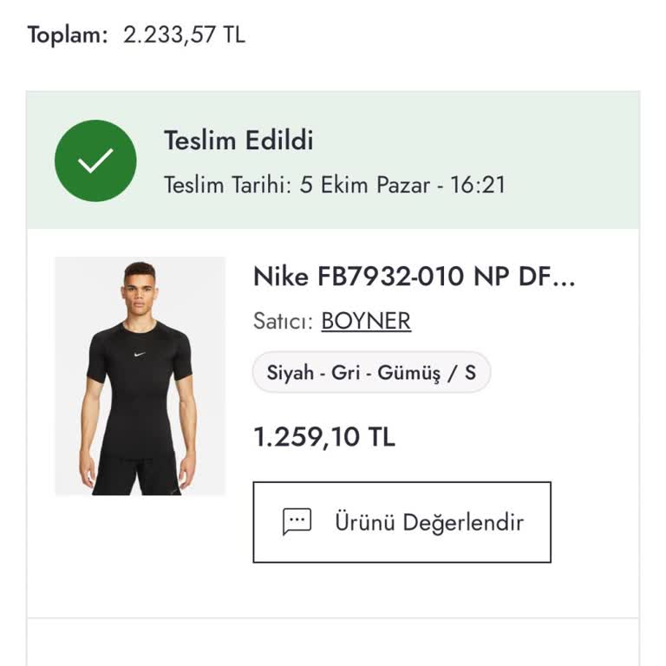Click the empty card below the Nike product

coord(333,643)
